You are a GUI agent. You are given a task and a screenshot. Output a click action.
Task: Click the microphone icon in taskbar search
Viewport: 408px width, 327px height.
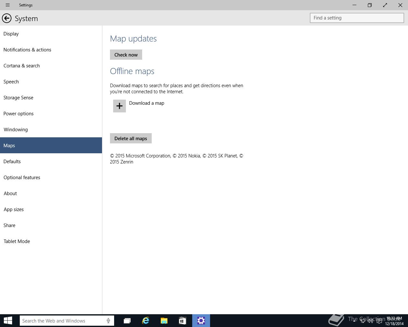tap(108, 321)
